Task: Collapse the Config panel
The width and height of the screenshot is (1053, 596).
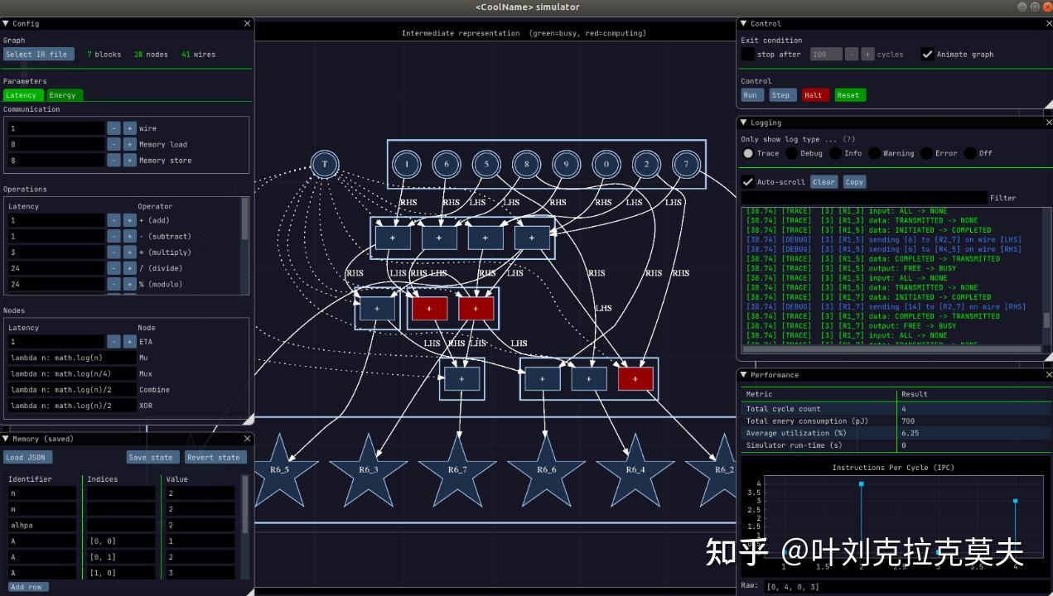Action: point(7,23)
